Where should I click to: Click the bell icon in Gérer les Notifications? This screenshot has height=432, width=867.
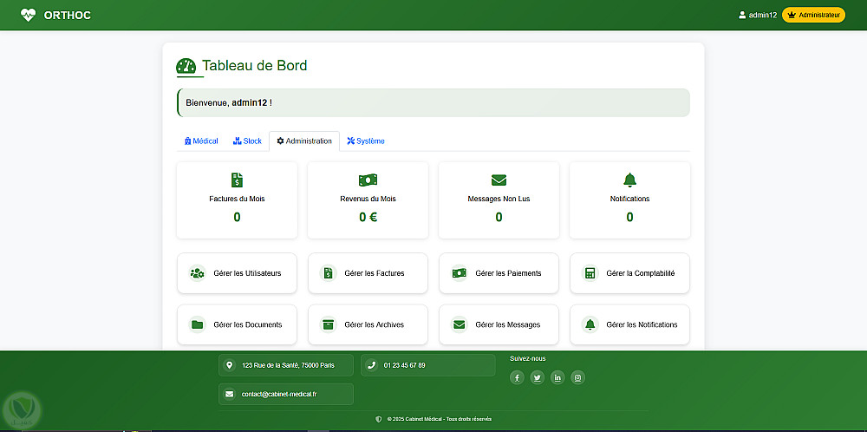(590, 324)
